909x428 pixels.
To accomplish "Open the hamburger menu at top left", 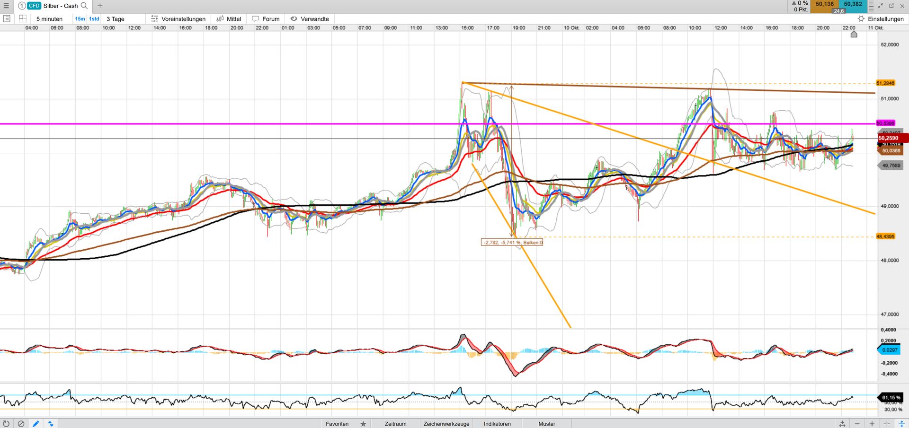I will [x=6, y=6].
